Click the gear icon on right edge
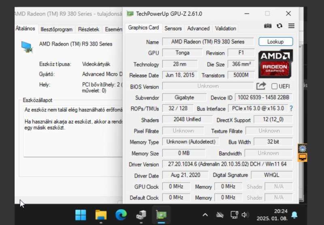This screenshot has height=225, width=324. coord(303,149)
